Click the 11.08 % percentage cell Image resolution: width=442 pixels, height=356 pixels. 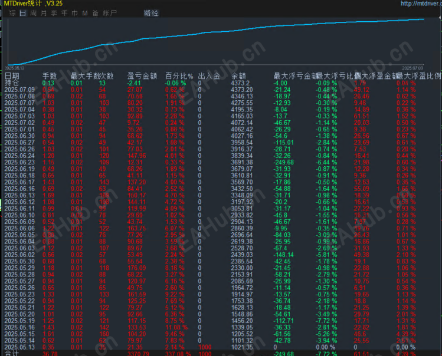[x=176, y=327]
